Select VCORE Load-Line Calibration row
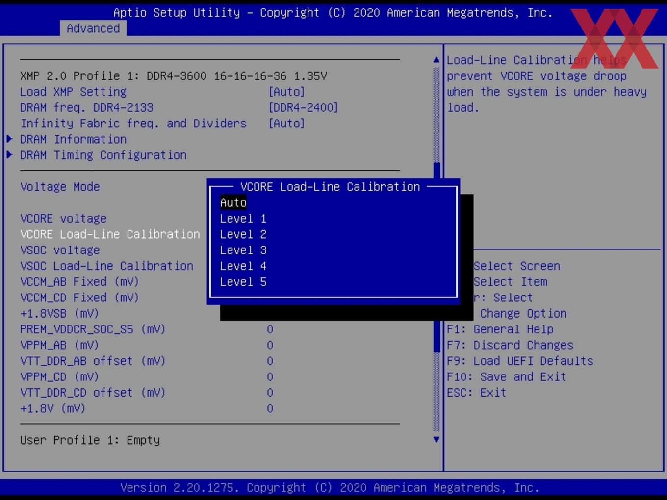The width and height of the screenshot is (667, 500). coord(110,234)
